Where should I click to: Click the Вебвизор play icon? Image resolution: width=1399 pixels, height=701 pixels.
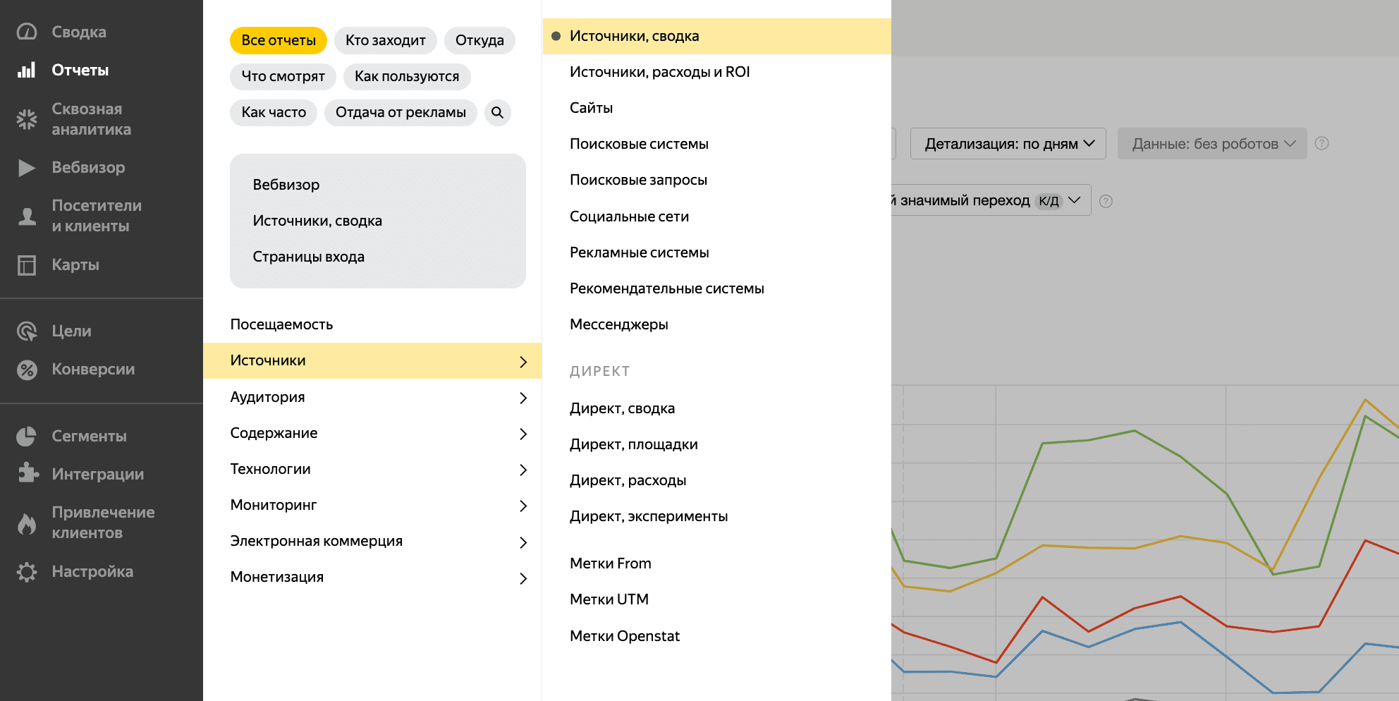pos(27,167)
